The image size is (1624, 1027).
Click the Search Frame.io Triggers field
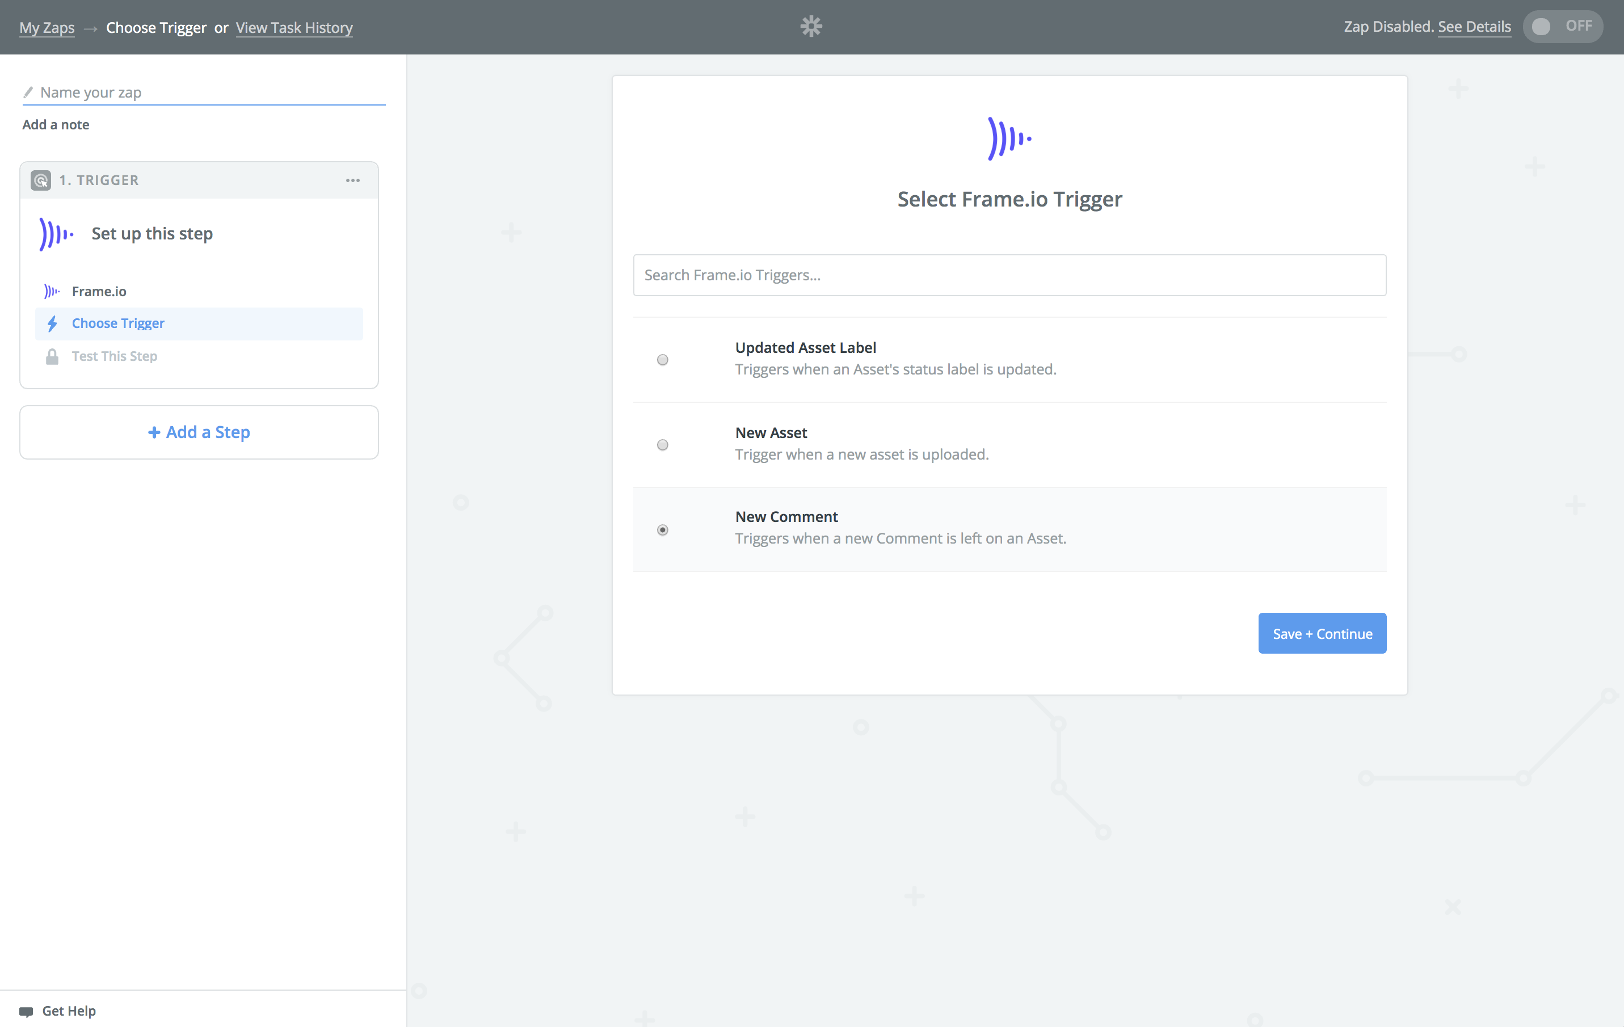click(x=1009, y=275)
